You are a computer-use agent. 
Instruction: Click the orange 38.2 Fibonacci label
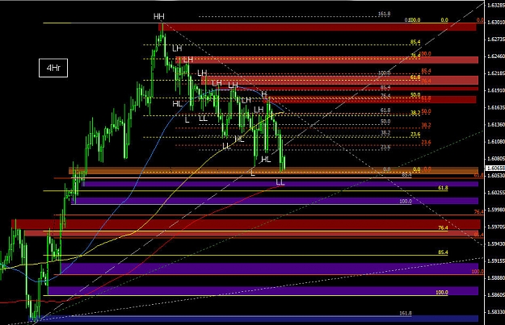tap(426, 125)
